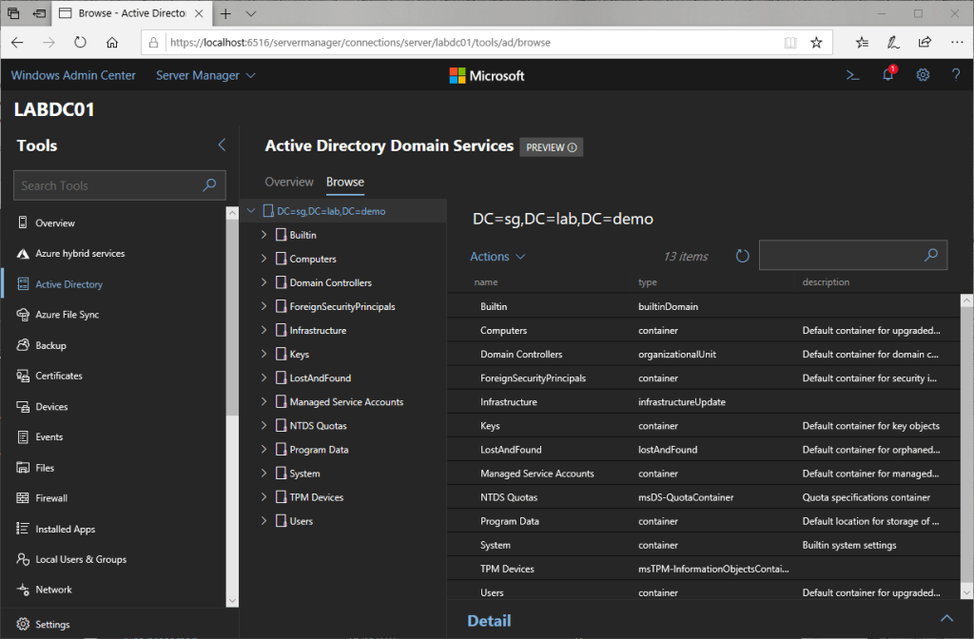
Task: Switch to the Overview tab
Action: coord(288,182)
